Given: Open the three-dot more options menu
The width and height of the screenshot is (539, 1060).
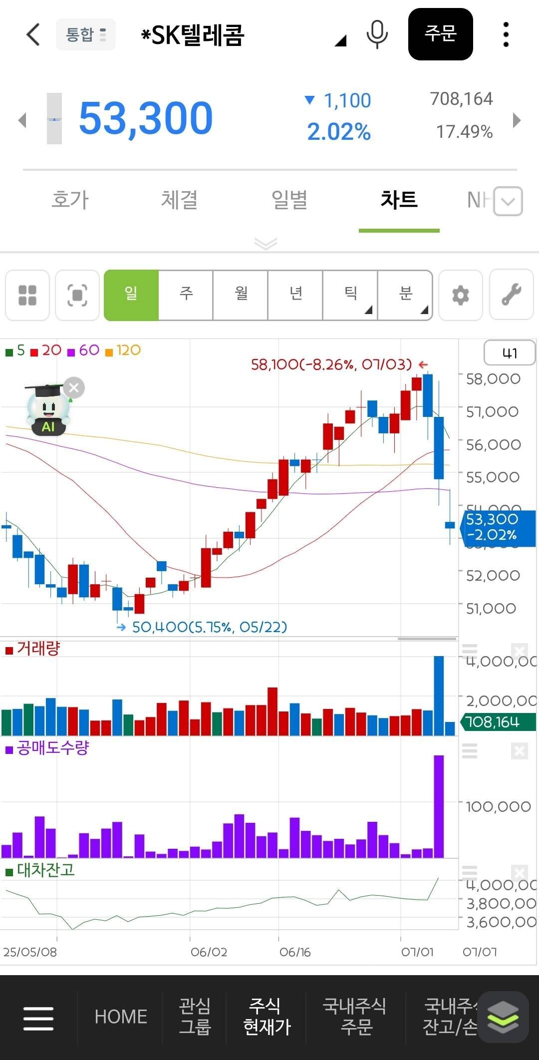Looking at the screenshot, I should [x=506, y=34].
